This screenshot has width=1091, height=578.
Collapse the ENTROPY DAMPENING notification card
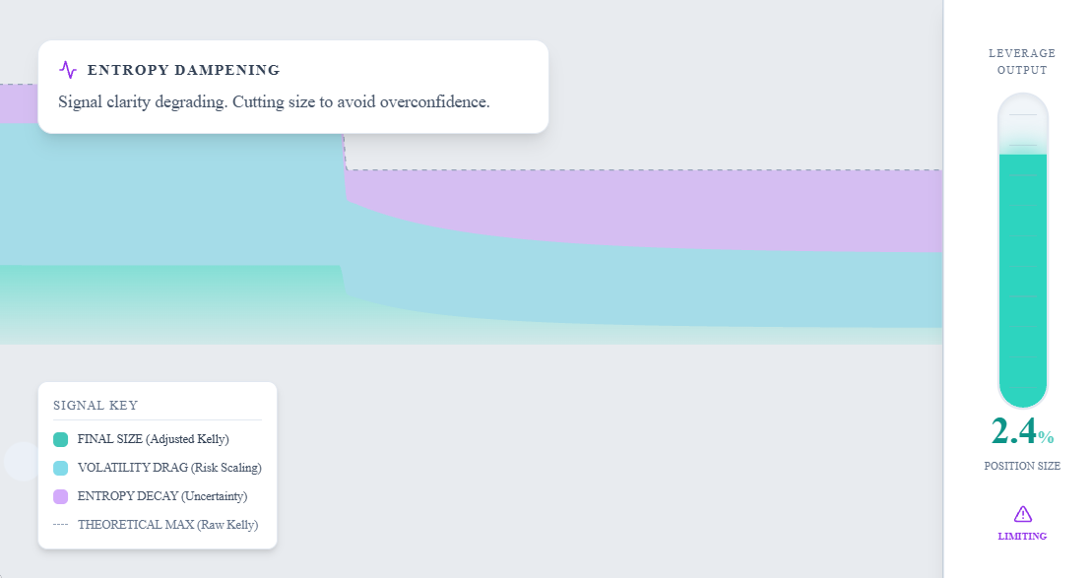[x=183, y=70]
